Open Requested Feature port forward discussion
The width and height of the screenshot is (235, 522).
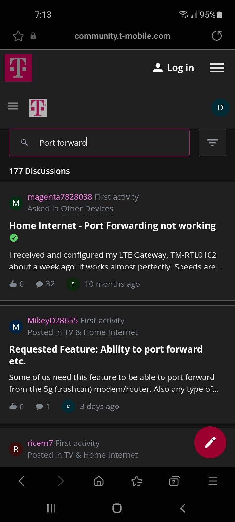(x=106, y=355)
